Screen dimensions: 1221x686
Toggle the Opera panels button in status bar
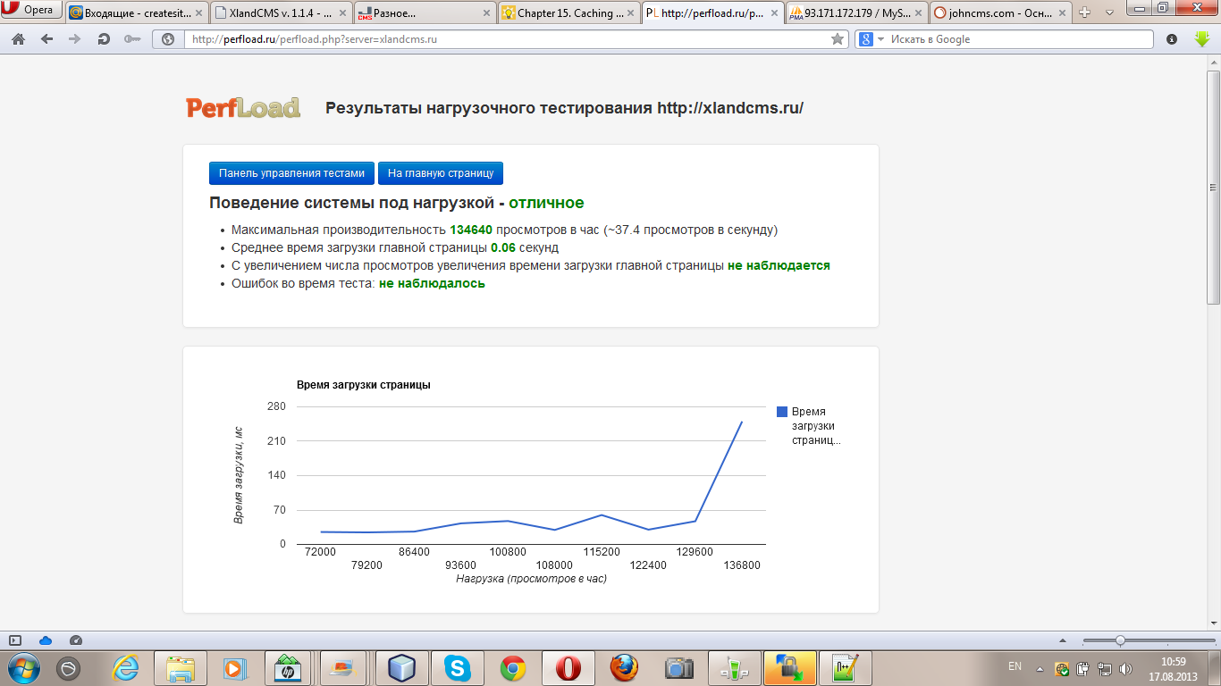pos(15,640)
